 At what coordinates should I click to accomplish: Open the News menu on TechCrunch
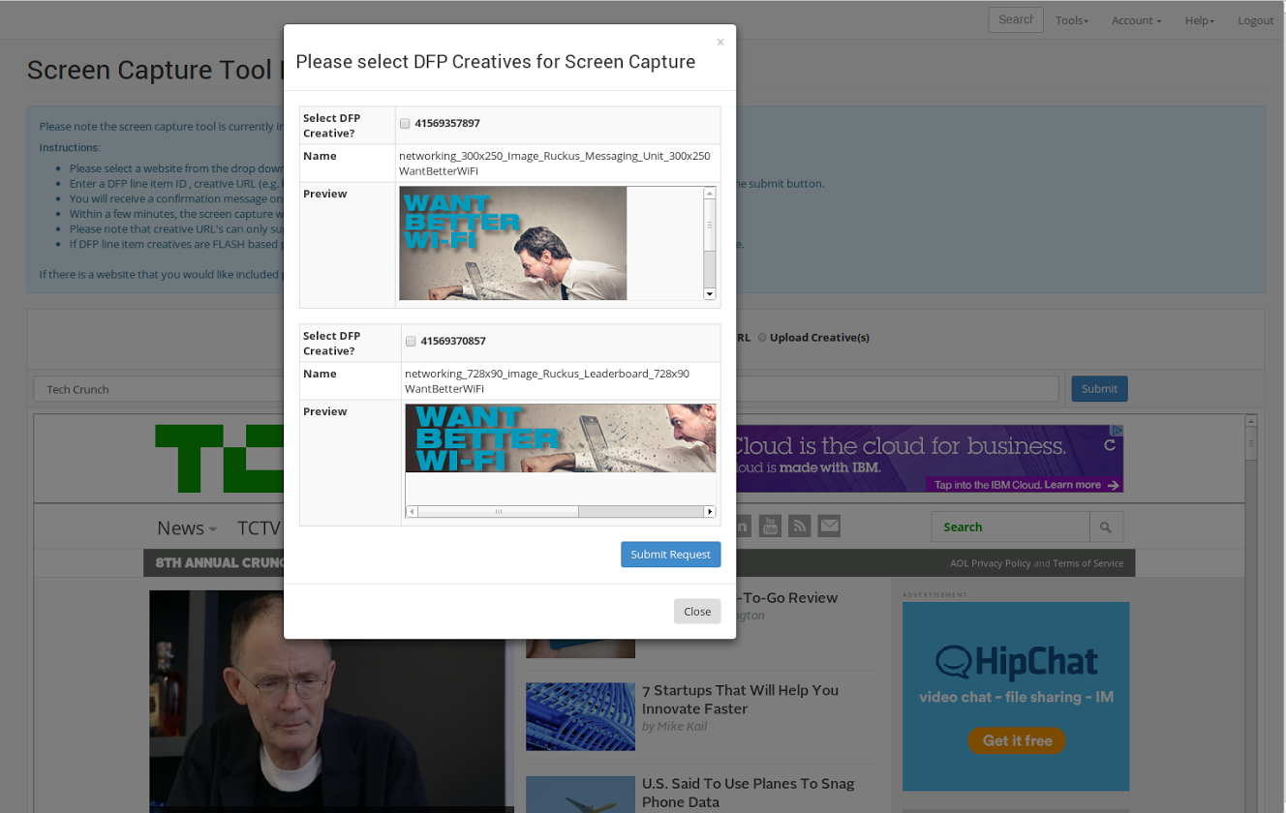click(186, 527)
